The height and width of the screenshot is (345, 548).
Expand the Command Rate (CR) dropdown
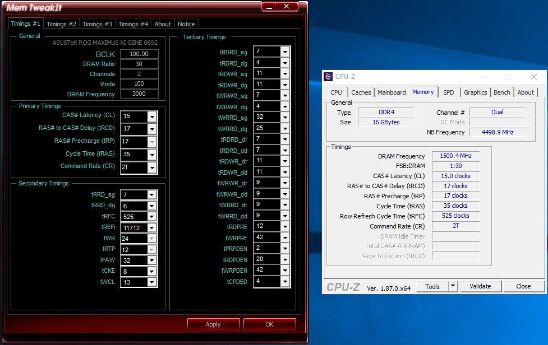(152, 167)
